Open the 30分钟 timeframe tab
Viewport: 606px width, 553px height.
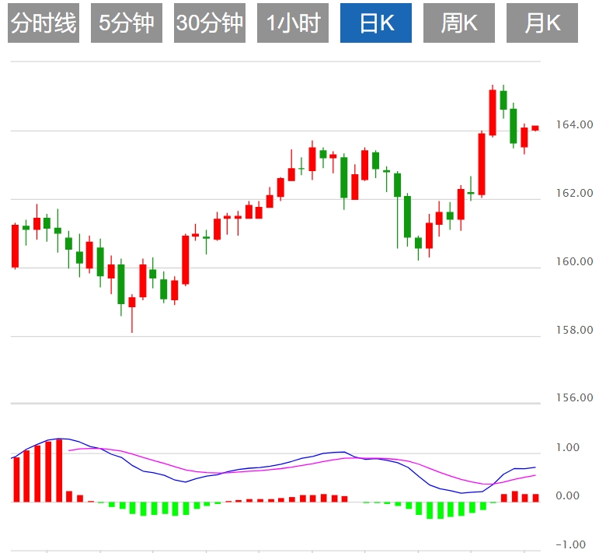point(210,23)
